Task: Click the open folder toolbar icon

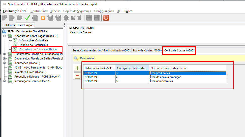Action: click(x=19, y=18)
